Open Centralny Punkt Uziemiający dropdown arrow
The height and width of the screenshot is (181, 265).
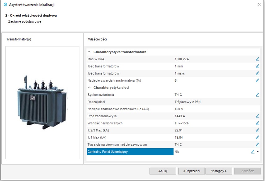tap(258, 152)
